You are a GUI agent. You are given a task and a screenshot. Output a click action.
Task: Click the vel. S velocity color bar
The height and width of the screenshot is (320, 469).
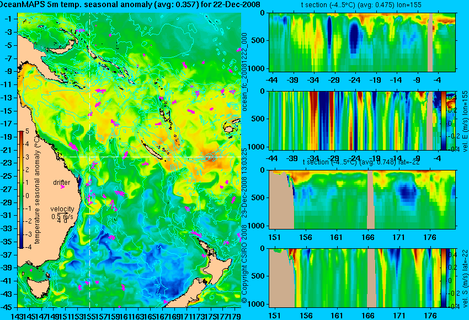(443, 278)
